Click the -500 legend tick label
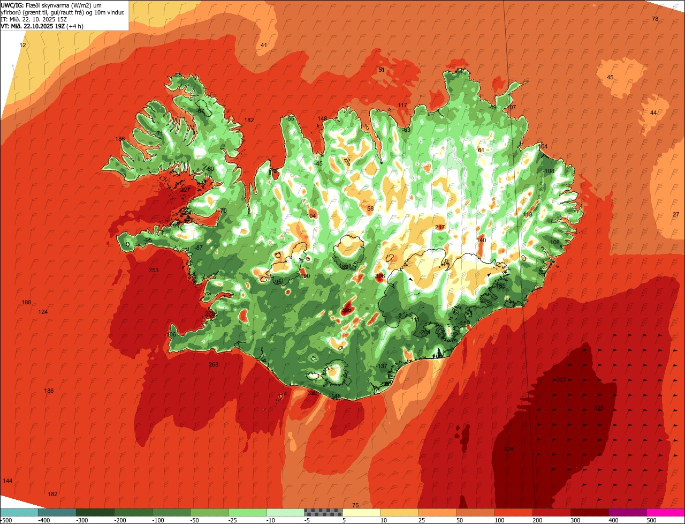The width and height of the screenshot is (685, 524). click(x=6, y=520)
